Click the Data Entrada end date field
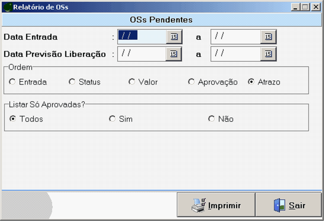The image size is (324, 221). pos(236,36)
